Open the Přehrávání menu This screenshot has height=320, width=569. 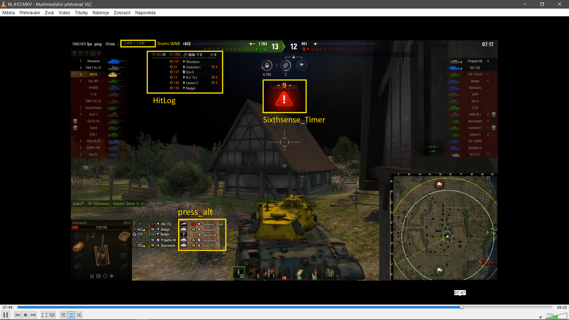click(x=29, y=13)
